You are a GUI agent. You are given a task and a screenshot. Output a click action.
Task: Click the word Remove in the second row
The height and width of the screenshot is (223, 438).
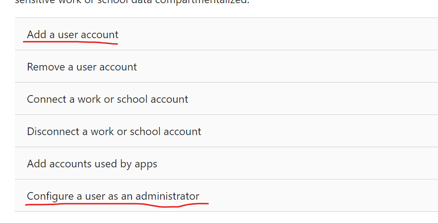(x=46, y=67)
